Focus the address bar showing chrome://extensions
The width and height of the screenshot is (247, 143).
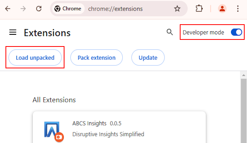click(x=129, y=9)
